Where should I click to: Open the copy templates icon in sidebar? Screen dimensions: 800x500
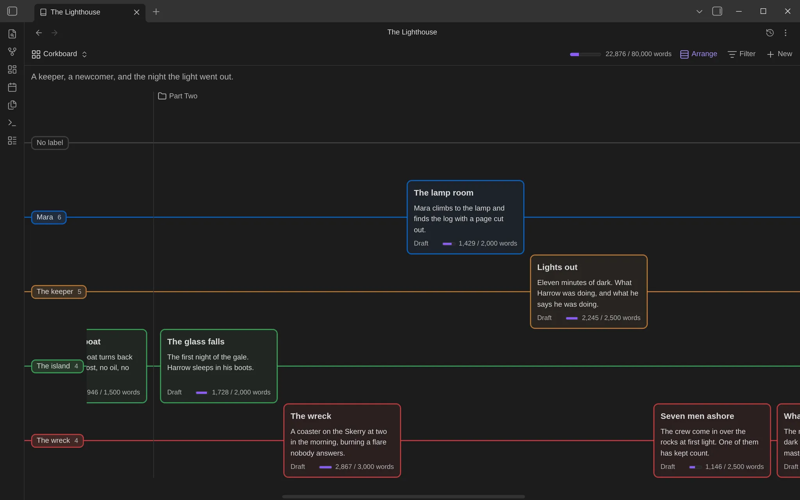pos(12,105)
